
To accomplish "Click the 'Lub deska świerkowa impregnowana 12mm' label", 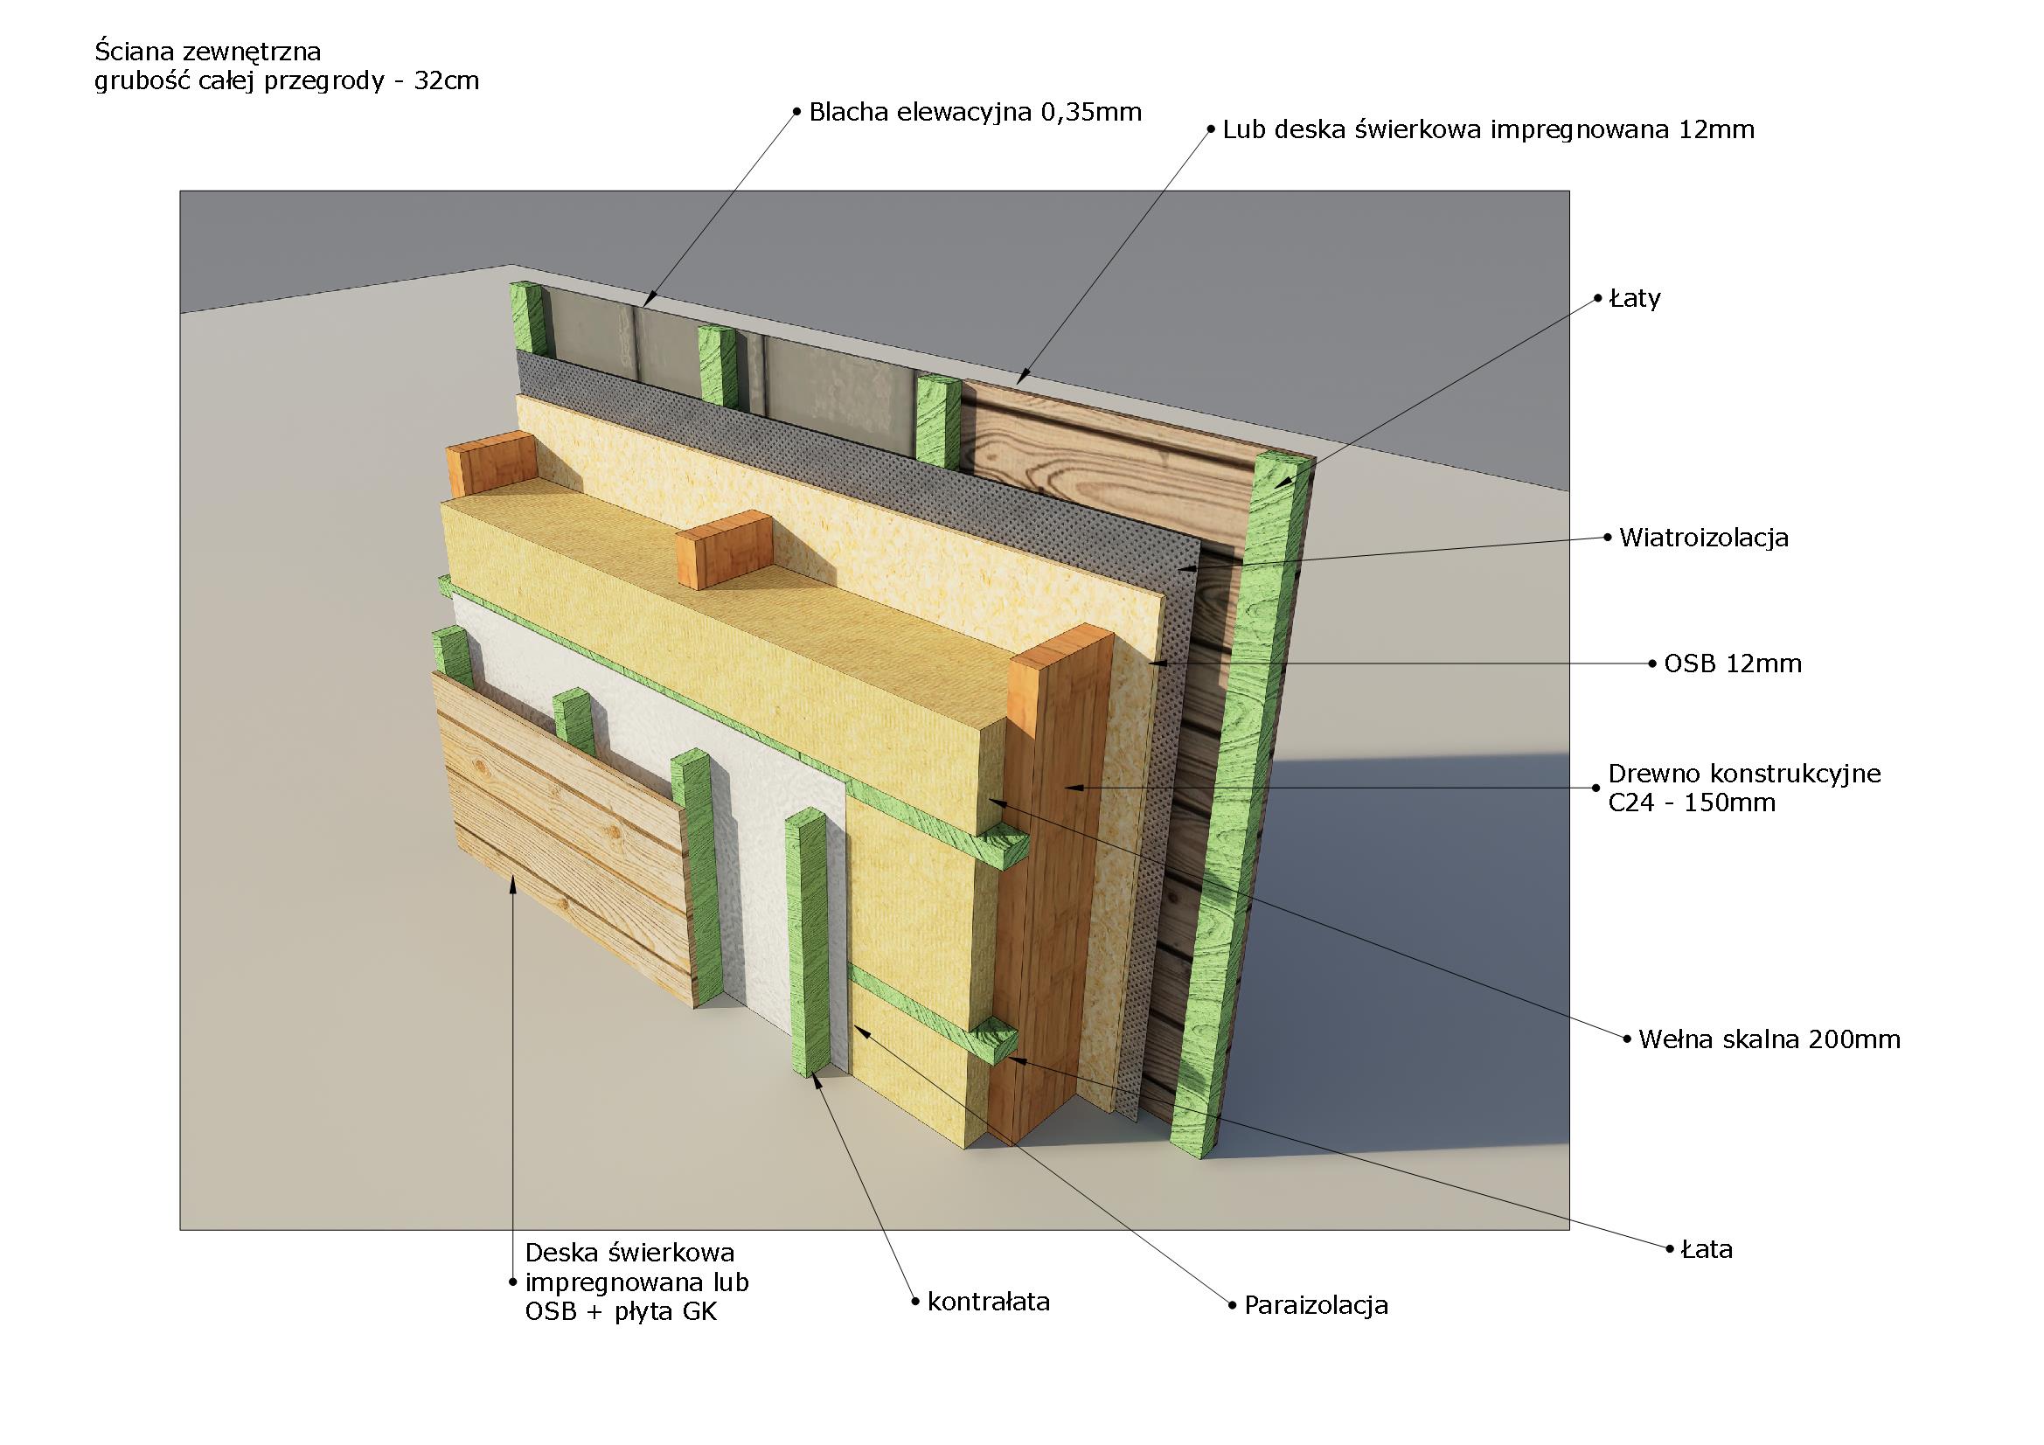I will click(1488, 130).
